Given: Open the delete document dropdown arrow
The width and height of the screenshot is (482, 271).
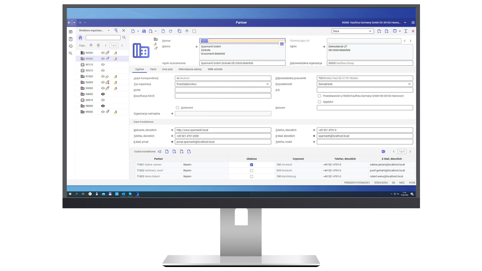Looking at the screenshot, I should [156, 31].
